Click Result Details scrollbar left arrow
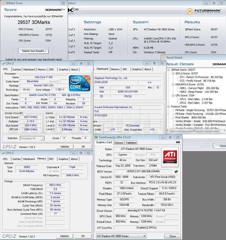The image size is (226, 240). click(168, 130)
